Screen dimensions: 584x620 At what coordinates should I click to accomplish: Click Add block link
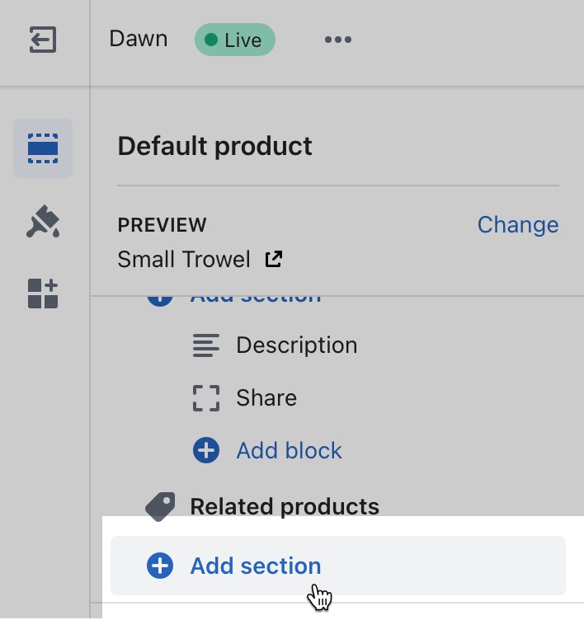click(289, 450)
